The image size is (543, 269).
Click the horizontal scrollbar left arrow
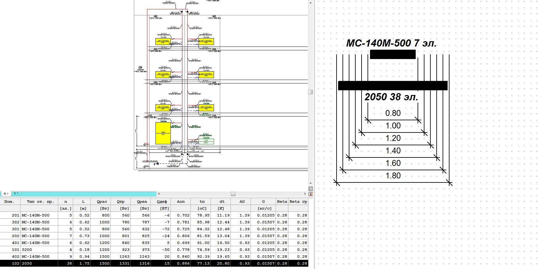(x=159, y=194)
